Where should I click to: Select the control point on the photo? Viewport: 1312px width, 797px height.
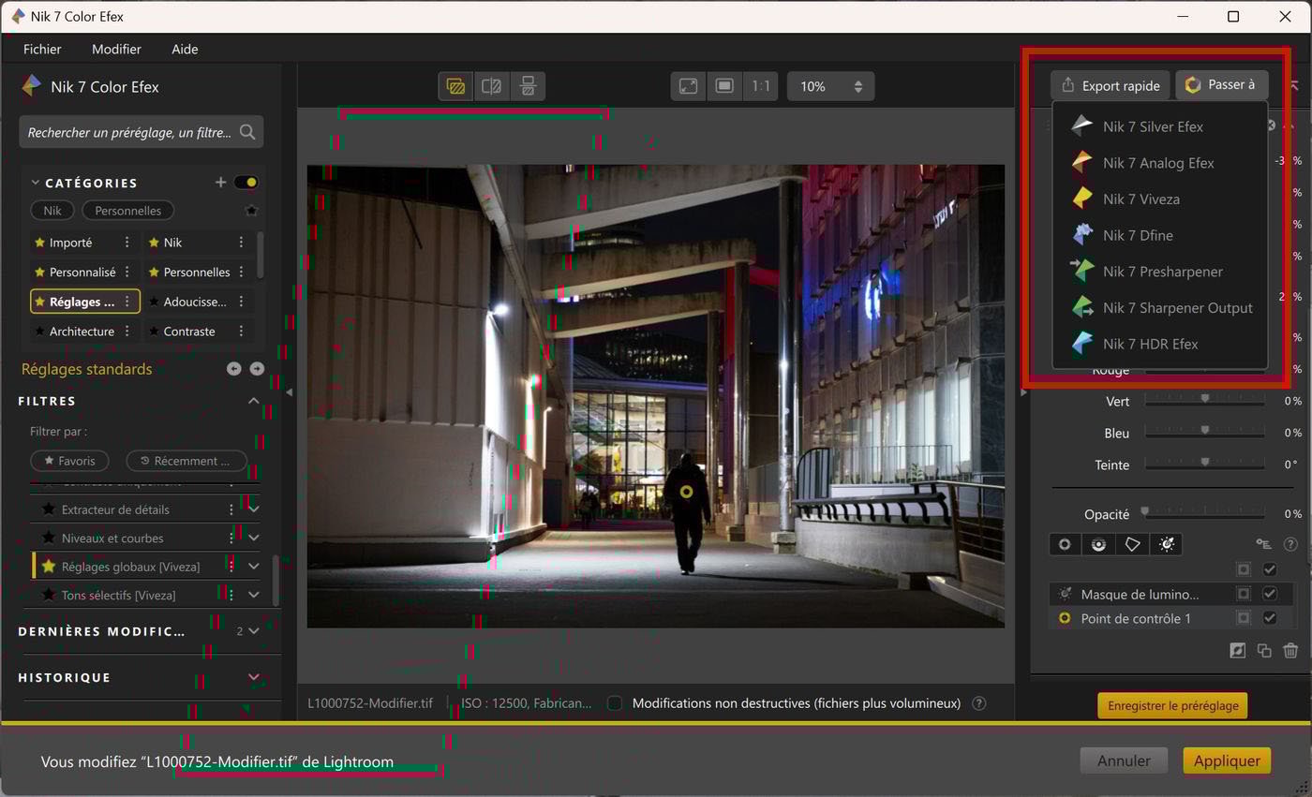(x=686, y=492)
